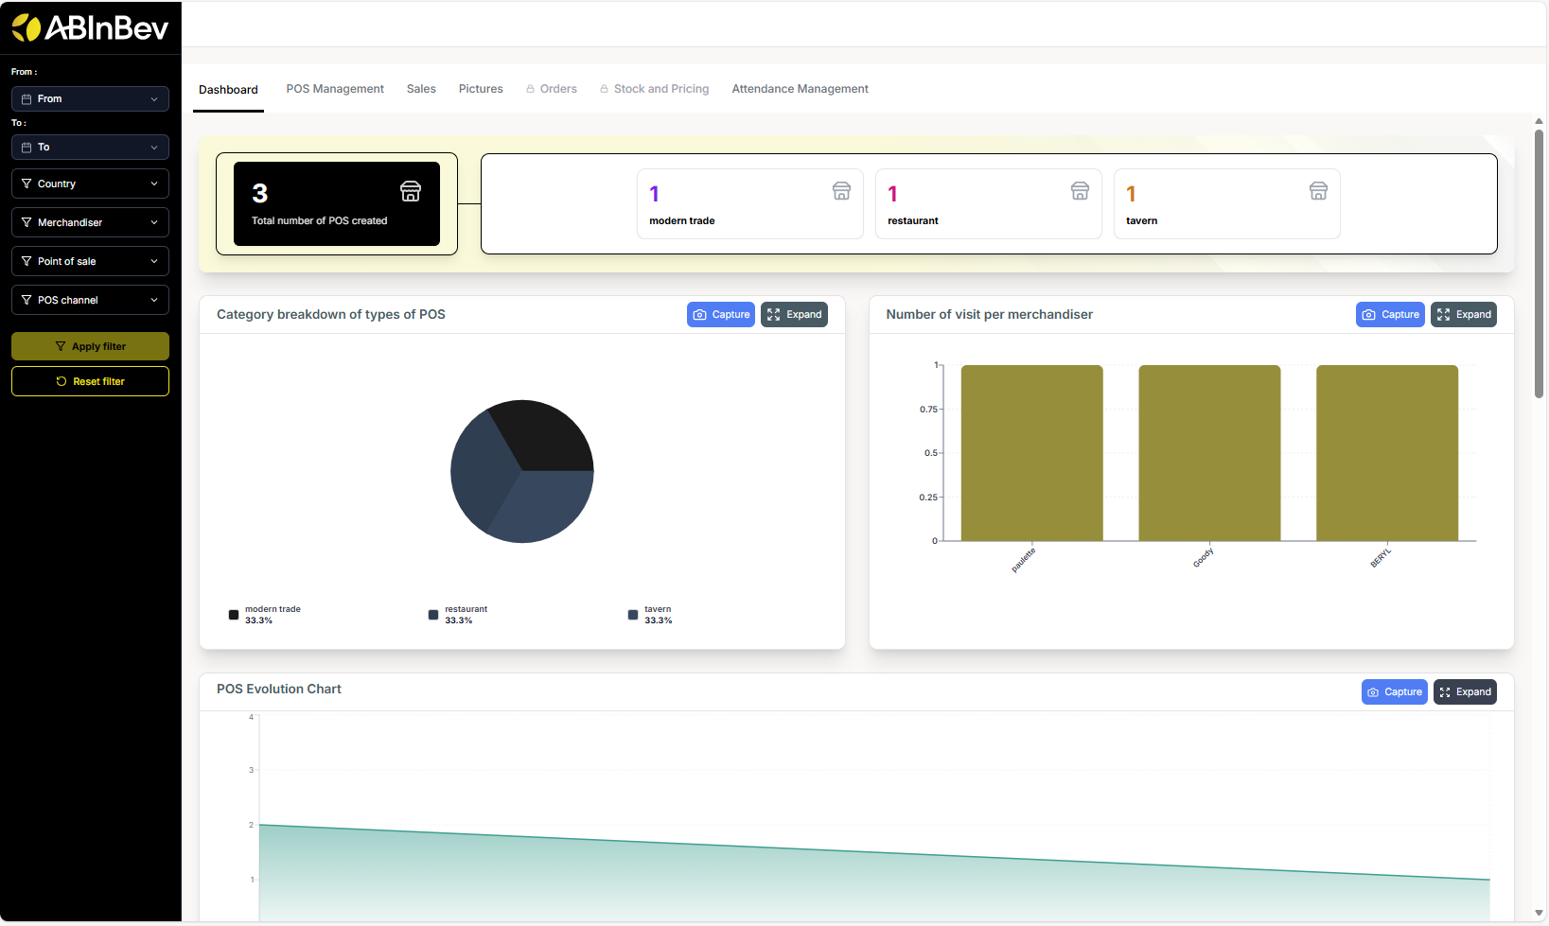Click store icon on restaurant card
1549x926 pixels.
1080,191
